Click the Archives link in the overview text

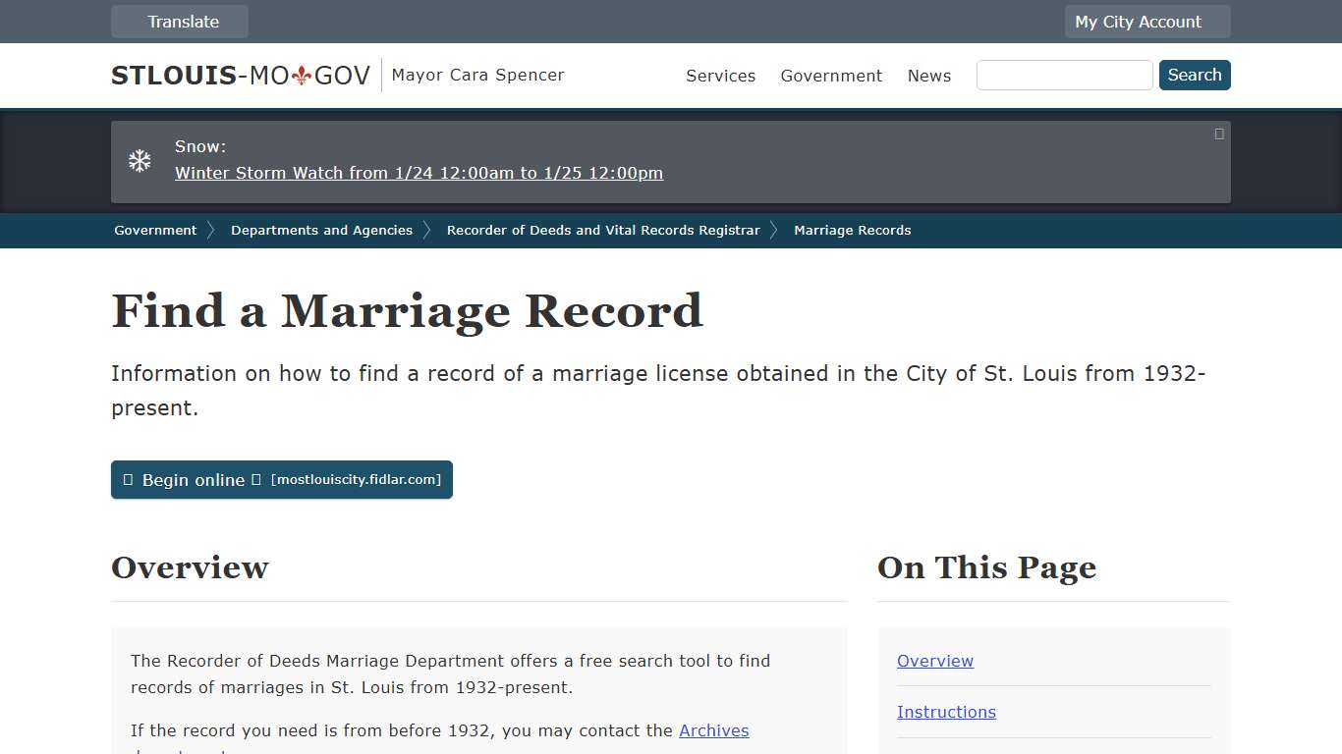click(x=714, y=730)
